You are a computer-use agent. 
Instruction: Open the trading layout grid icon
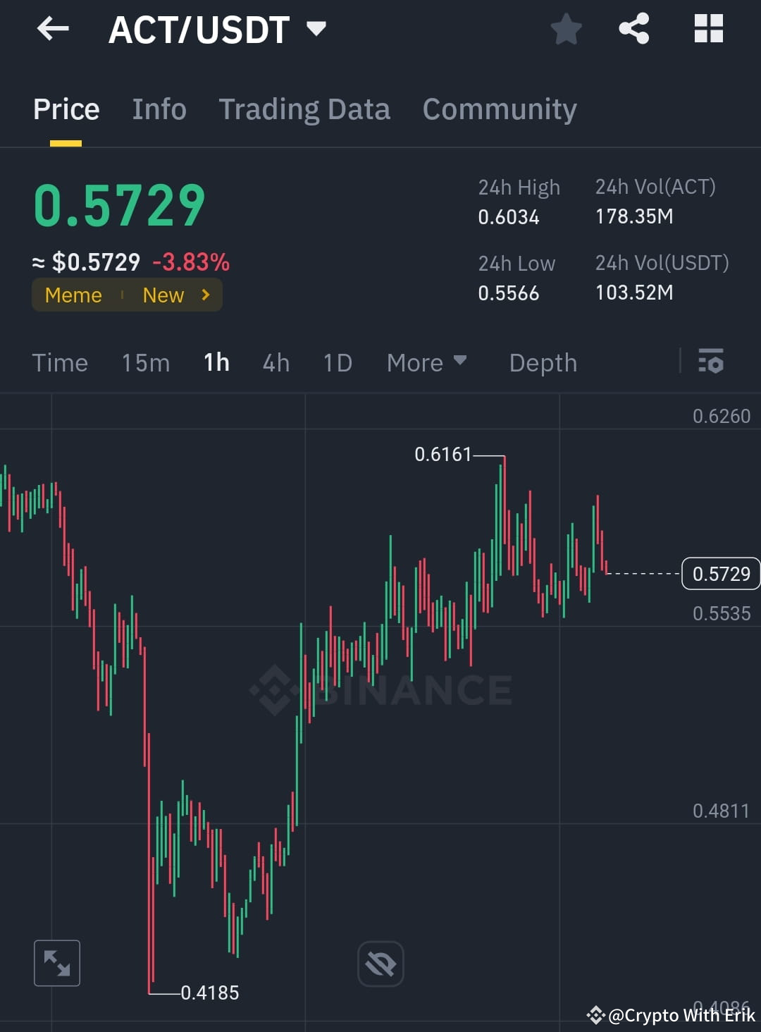[x=708, y=28]
